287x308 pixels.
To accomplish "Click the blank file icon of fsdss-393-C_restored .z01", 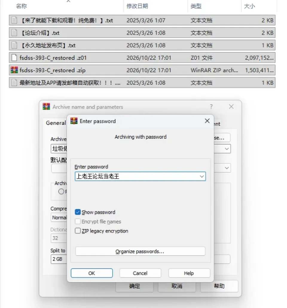I will 14,58.
